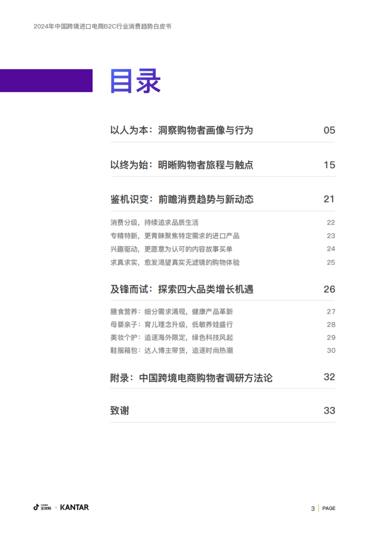Screen dimensions: 369x534
Task: Click the Douyin 全球购 logo in footer
Action: pyautogui.click(x=42, y=507)
